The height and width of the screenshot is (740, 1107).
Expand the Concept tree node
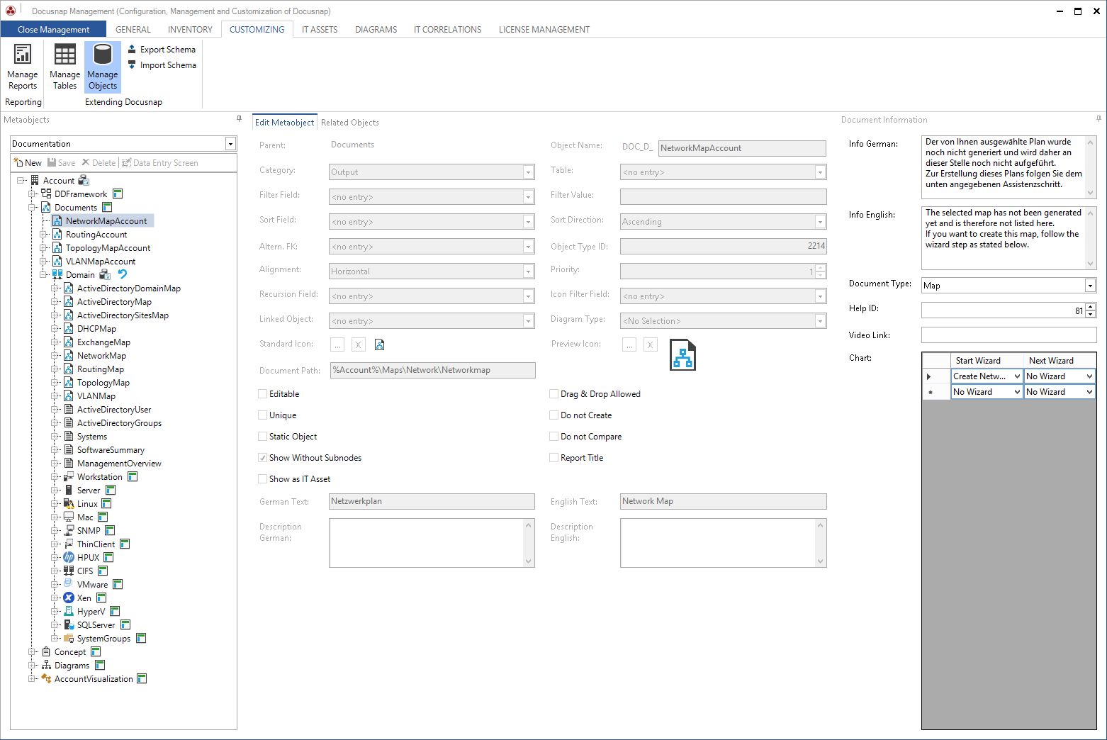click(x=32, y=651)
